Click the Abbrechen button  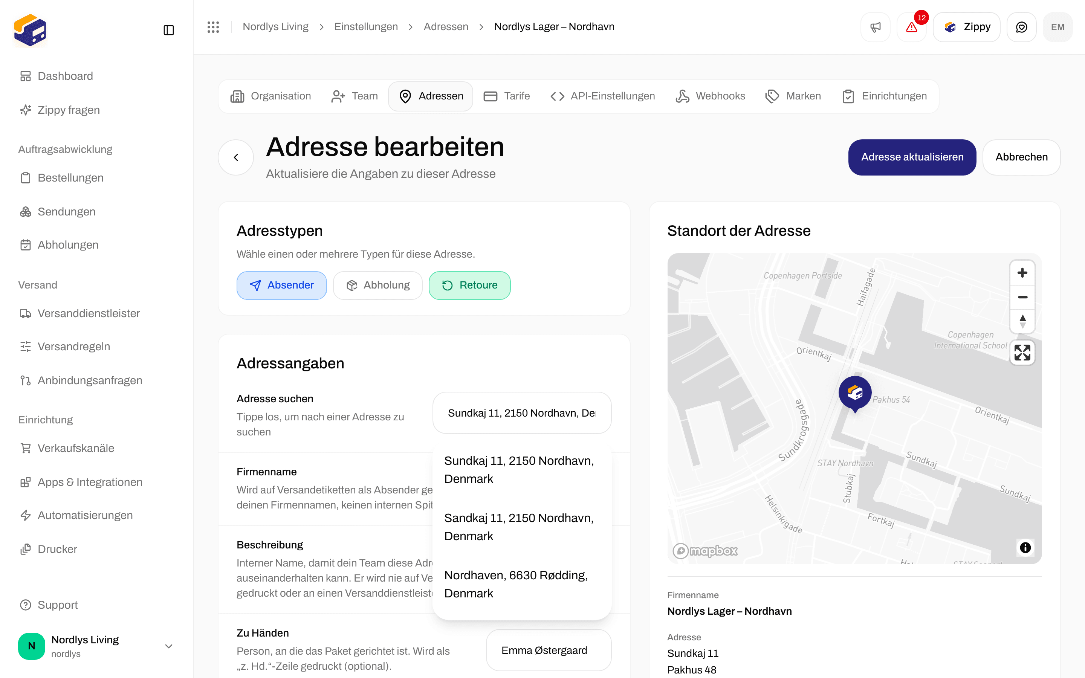tap(1021, 157)
